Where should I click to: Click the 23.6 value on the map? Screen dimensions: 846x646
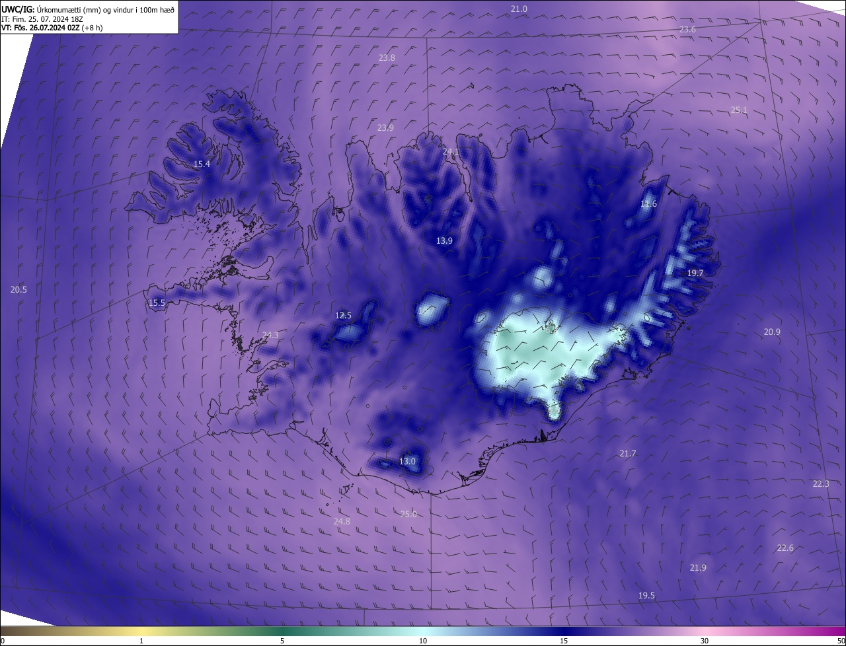[687, 30]
